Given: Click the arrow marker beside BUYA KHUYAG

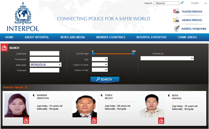Looking at the screenshot, I should 169,95.
